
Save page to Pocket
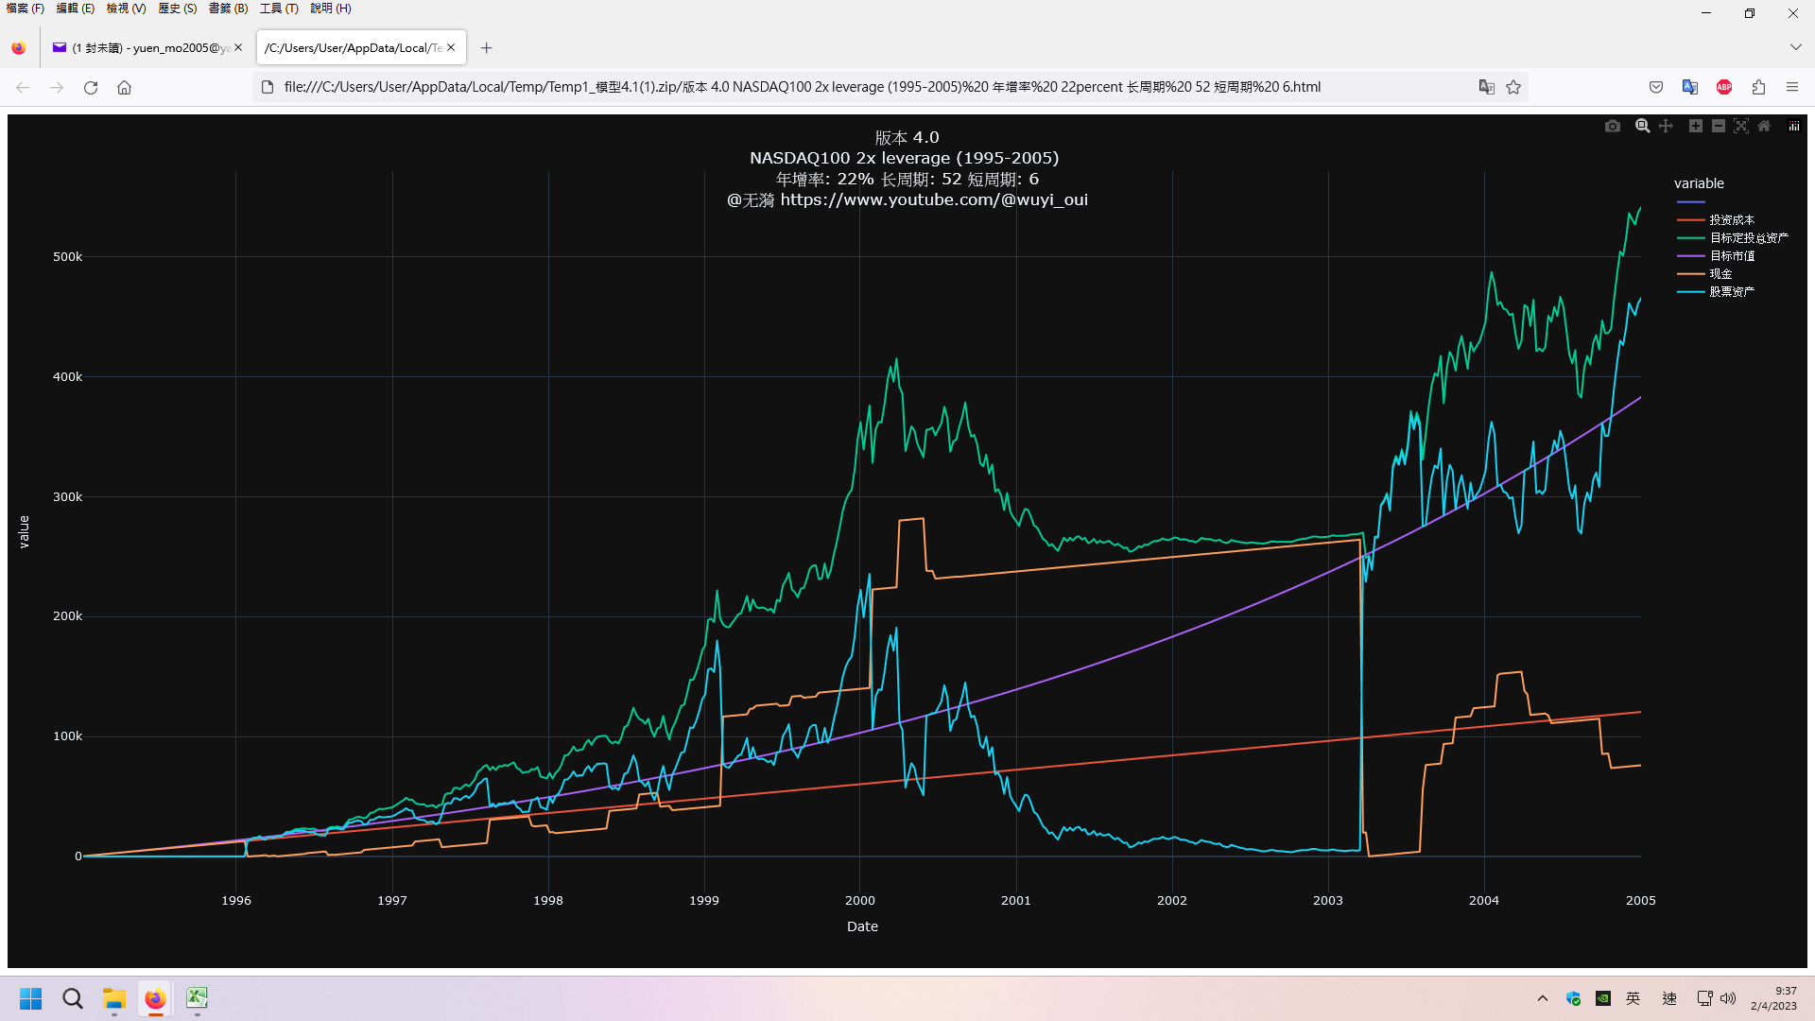click(x=1656, y=87)
